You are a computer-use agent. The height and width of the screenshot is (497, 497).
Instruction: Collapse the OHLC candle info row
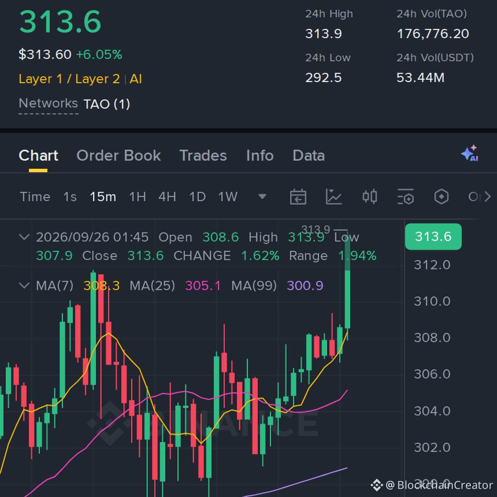click(x=24, y=237)
